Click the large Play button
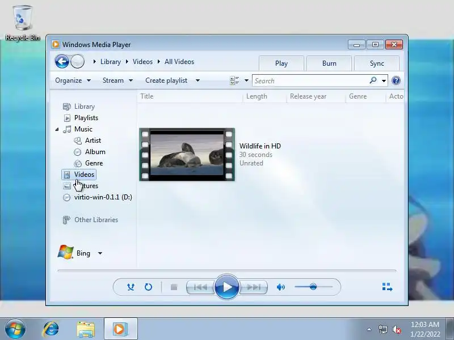Viewport: 454px width, 340px height. (x=227, y=287)
